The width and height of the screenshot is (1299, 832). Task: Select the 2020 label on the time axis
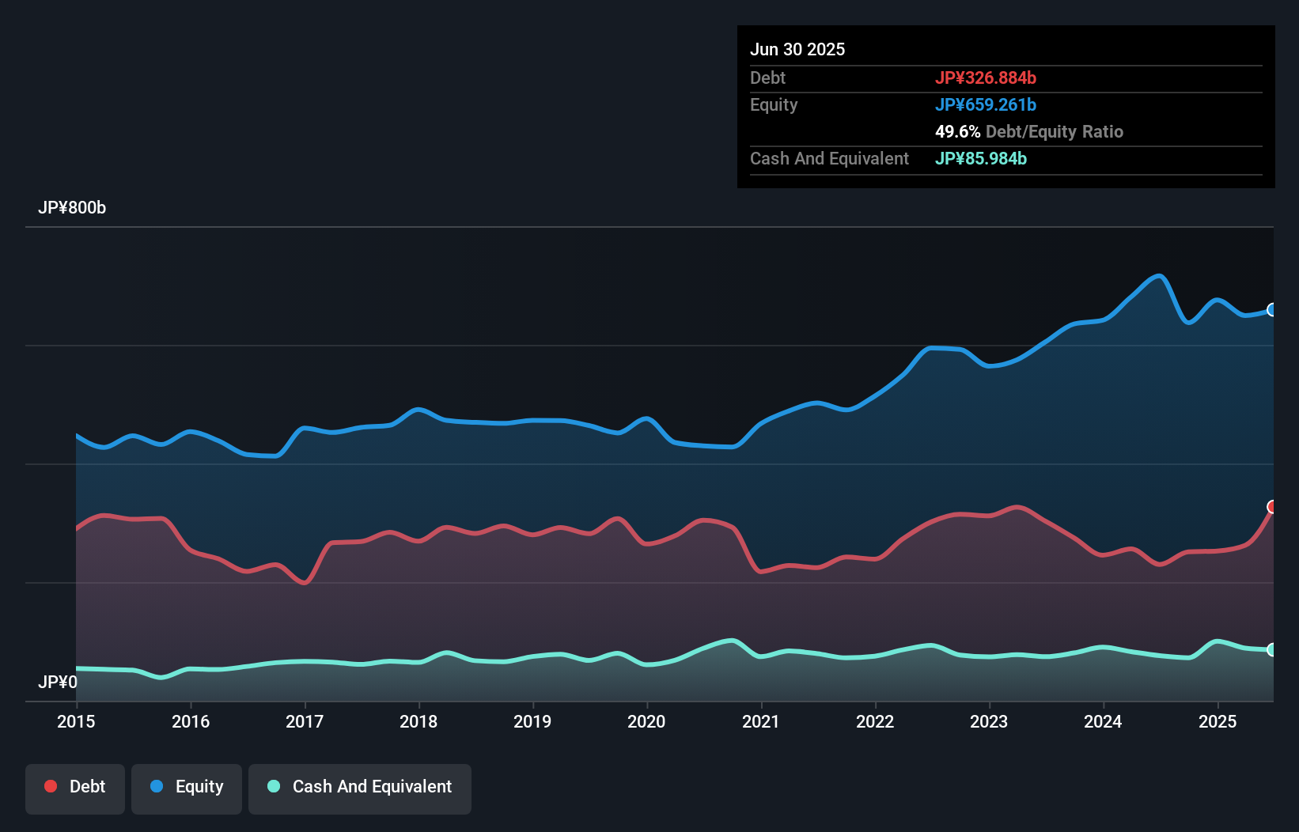click(x=646, y=721)
